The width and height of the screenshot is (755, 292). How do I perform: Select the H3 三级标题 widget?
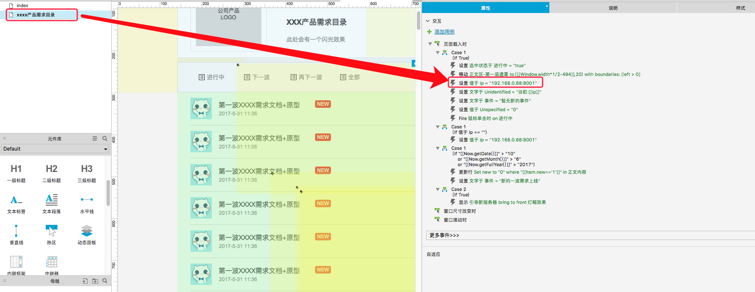pyautogui.click(x=87, y=174)
